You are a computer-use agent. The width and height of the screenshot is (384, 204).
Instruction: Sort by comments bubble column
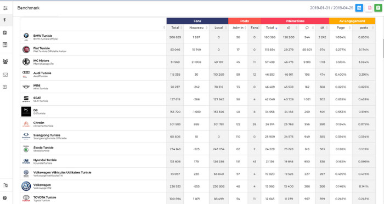click(307, 27)
